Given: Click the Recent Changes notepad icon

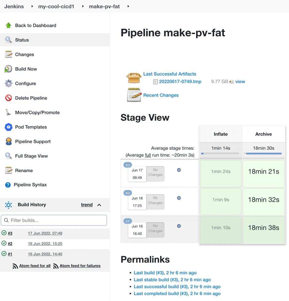Looking at the screenshot, I should [134, 95].
